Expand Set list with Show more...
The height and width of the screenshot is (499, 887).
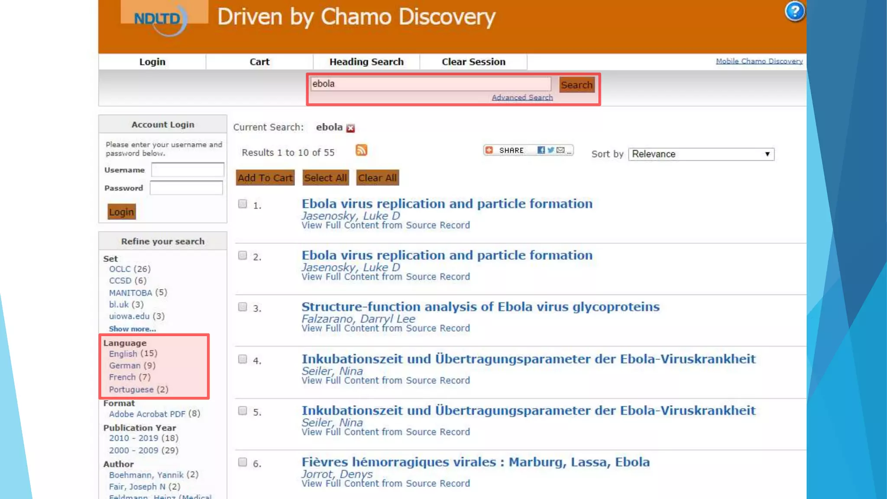132,329
